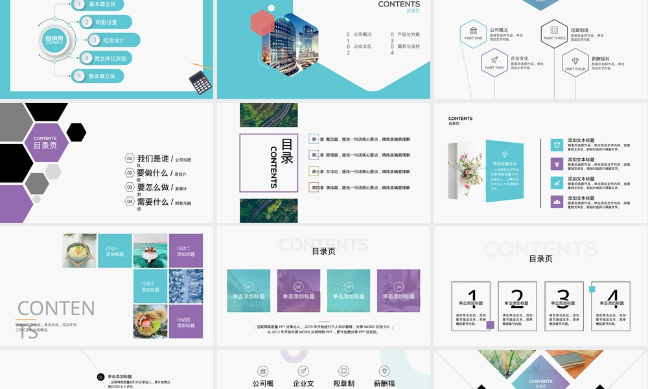Click the 规章制度 heading beside PART THREE
The width and height of the screenshot is (648, 389).
click(579, 30)
